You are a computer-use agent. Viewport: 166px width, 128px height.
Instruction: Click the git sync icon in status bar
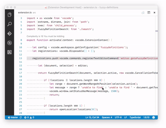[x=21, y=117]
